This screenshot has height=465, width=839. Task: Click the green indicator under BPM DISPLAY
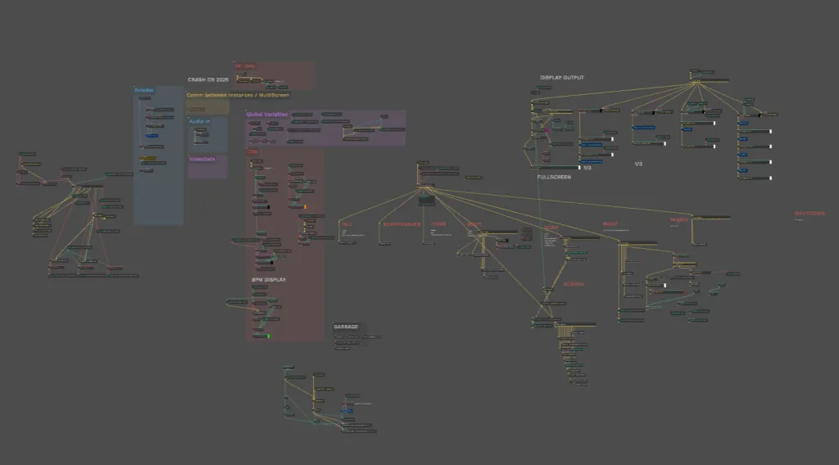coord(268,336)
